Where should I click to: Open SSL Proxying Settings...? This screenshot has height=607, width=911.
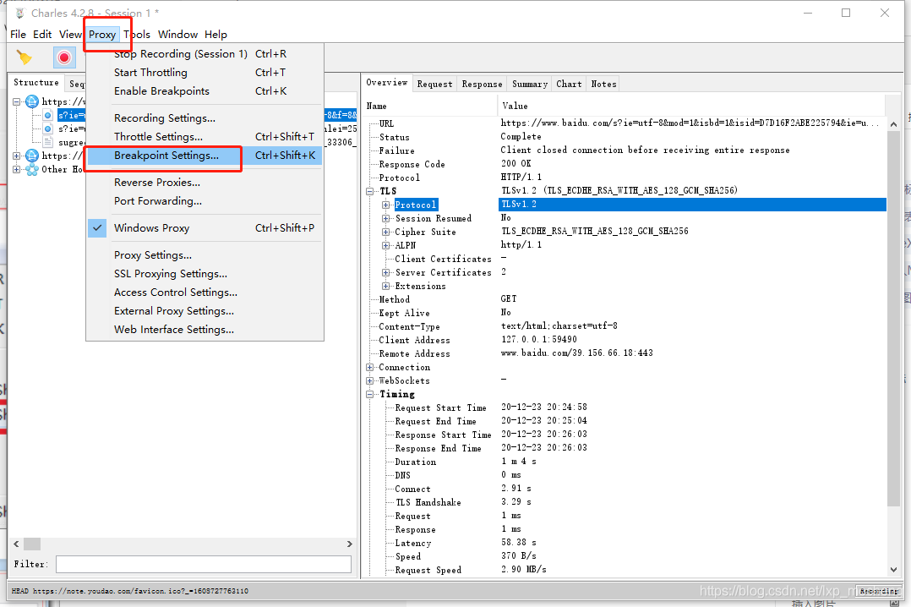pos(205,274)
